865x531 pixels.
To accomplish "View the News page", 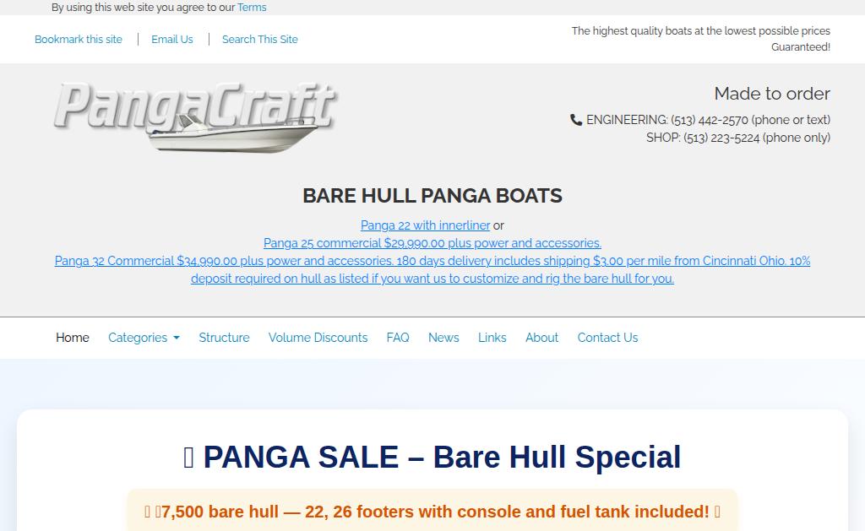I will click(x=443, y=338).
